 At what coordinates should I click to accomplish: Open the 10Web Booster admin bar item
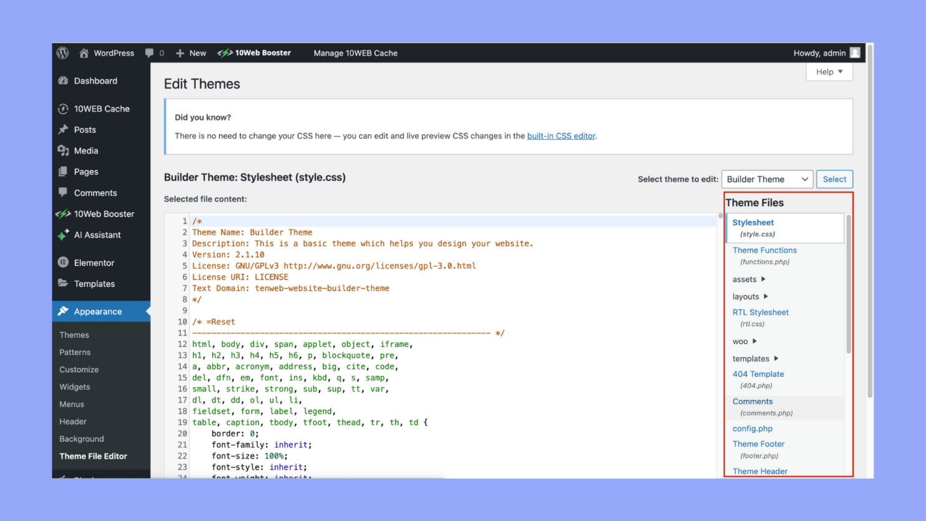[254, 53]
